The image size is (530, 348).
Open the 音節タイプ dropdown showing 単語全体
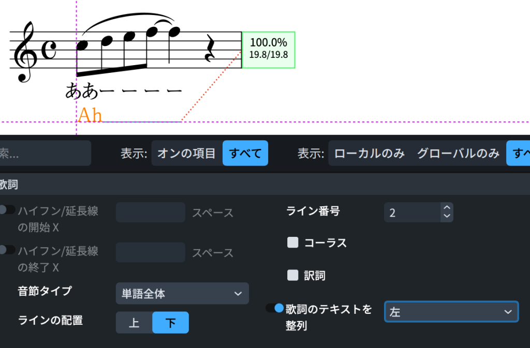click(x=182, y=293)
